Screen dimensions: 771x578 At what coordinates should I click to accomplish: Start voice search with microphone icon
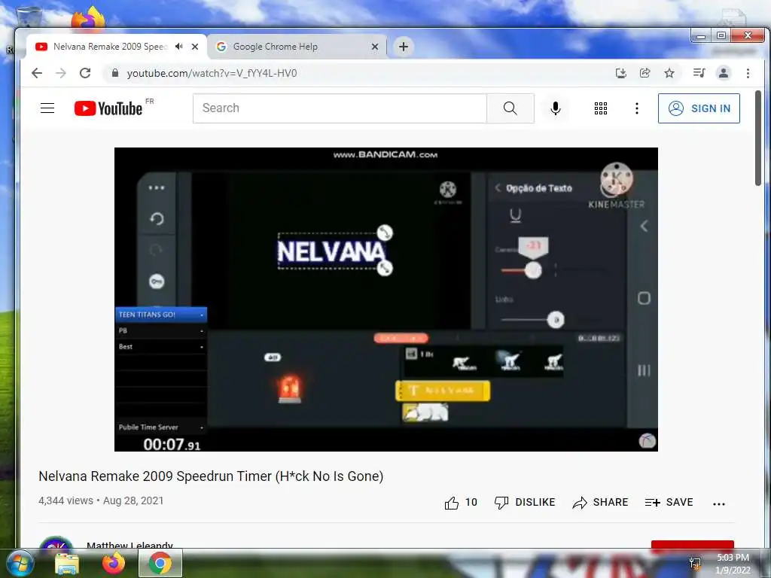(x=556, y=108)
